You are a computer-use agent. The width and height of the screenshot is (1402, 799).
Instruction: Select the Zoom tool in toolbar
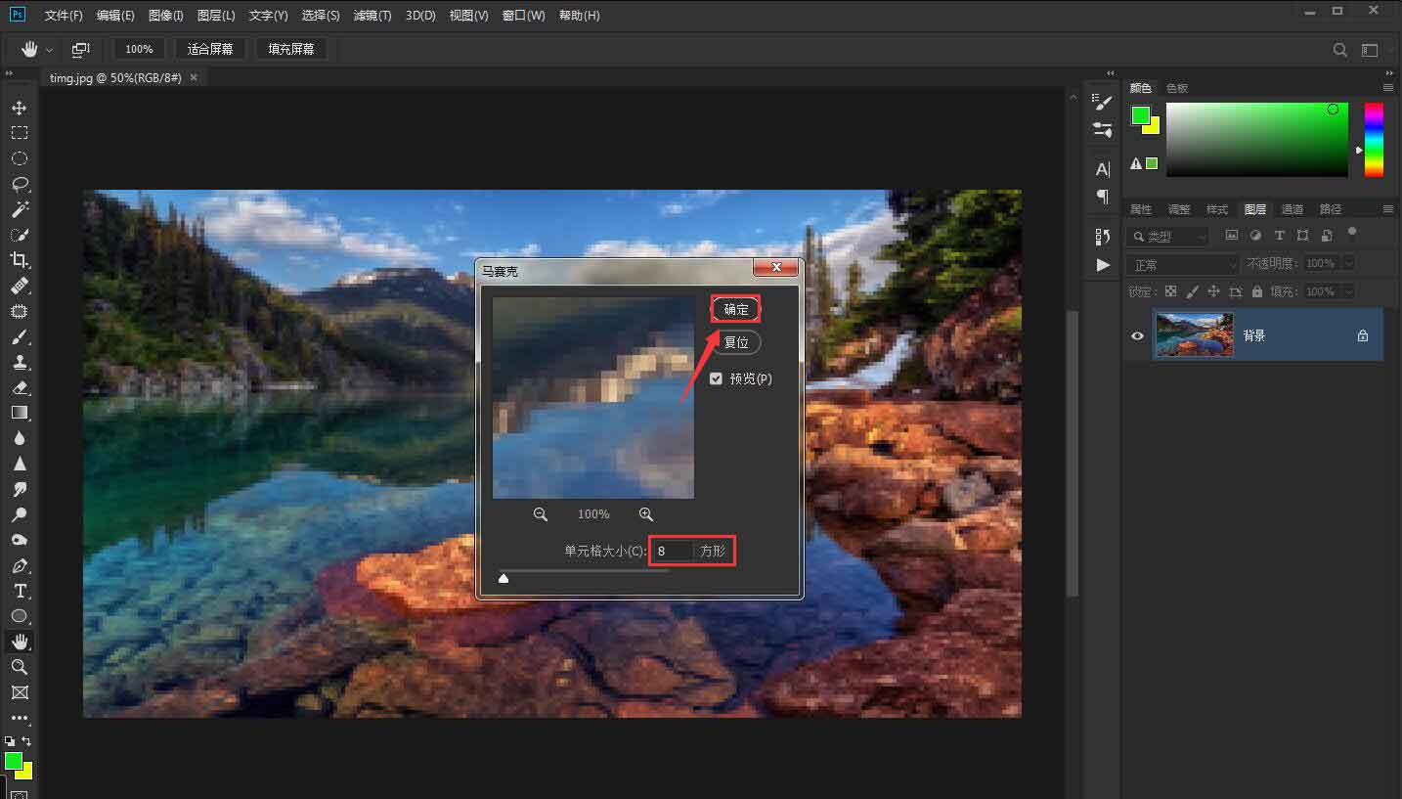coord(19,667)
